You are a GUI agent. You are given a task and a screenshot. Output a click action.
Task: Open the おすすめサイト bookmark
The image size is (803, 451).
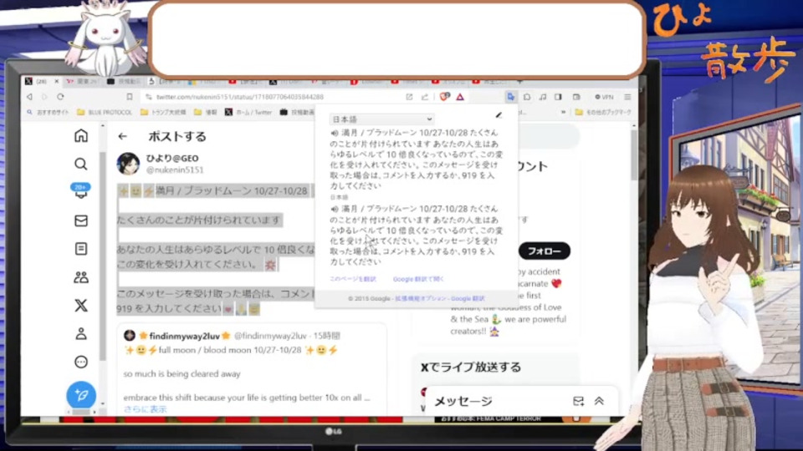[x=48, y=112]
